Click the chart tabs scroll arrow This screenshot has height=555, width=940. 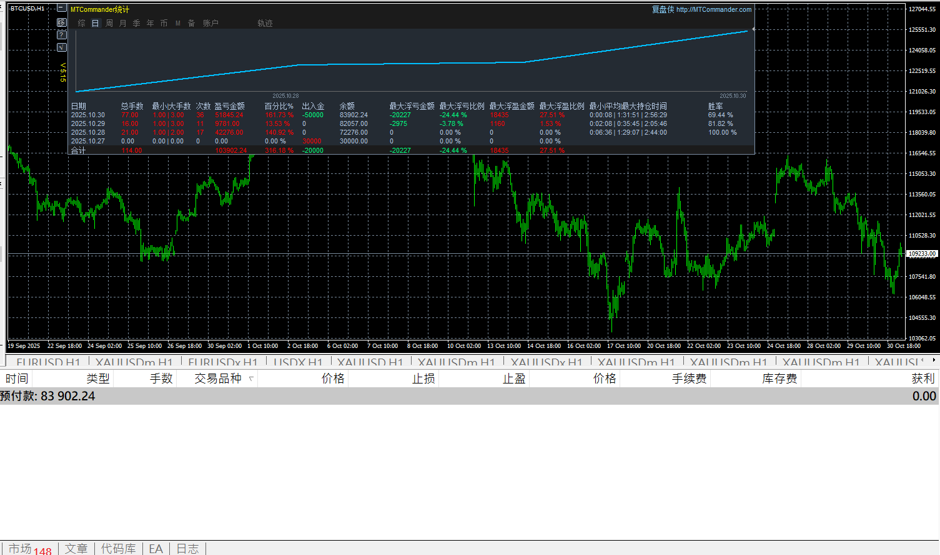(x=934, y=360)
